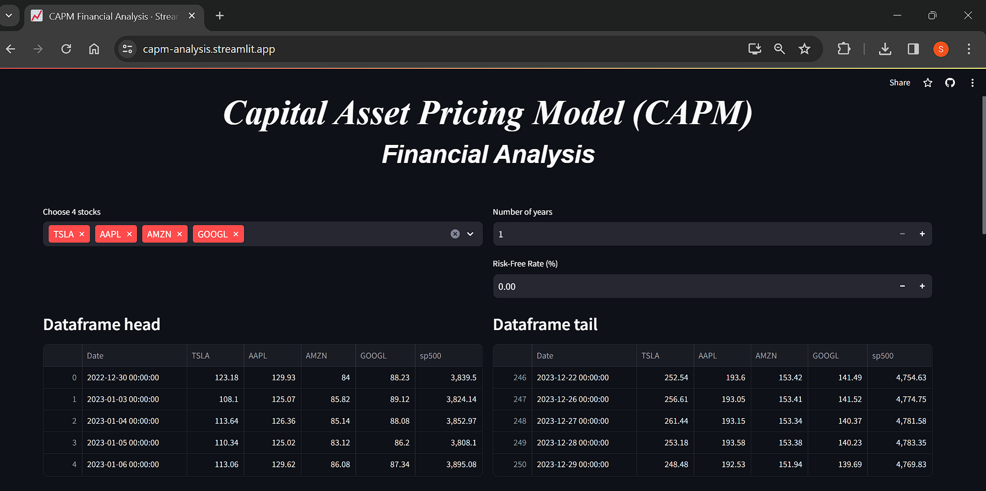Favorite the Streamlit app with the star
This screenshot has height=491, width=986.
[x=928, y=83]
